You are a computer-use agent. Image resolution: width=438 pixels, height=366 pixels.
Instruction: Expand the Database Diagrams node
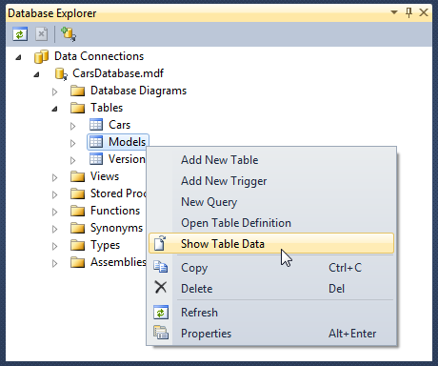point(54,91)
